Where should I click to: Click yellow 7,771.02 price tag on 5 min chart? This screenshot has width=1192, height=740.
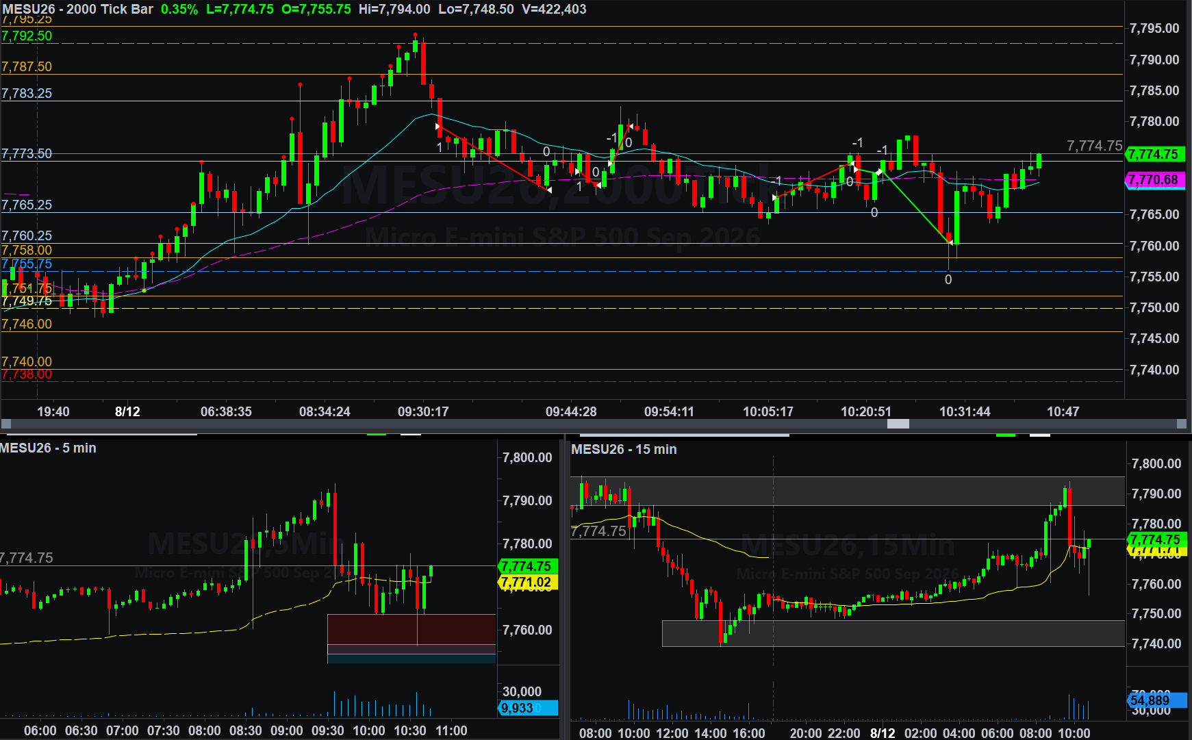click(527, 583)
